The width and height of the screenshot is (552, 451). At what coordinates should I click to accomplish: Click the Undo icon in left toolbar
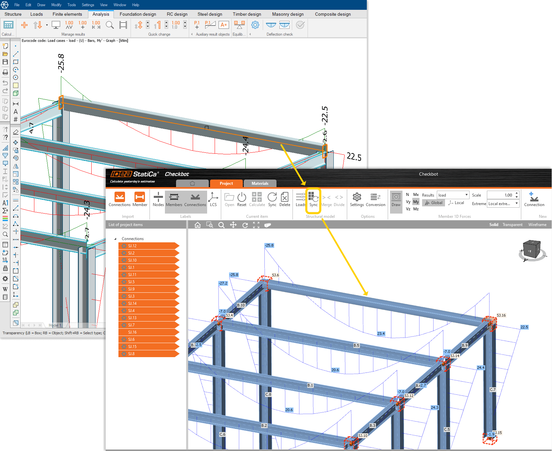pyautogui.click(x=5, y=83)
